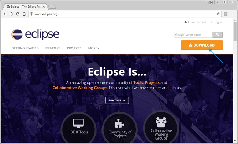Expand the DISCOVER dropdown button
The height and width of the screenshot is (144, 238).
pos(117,100)
